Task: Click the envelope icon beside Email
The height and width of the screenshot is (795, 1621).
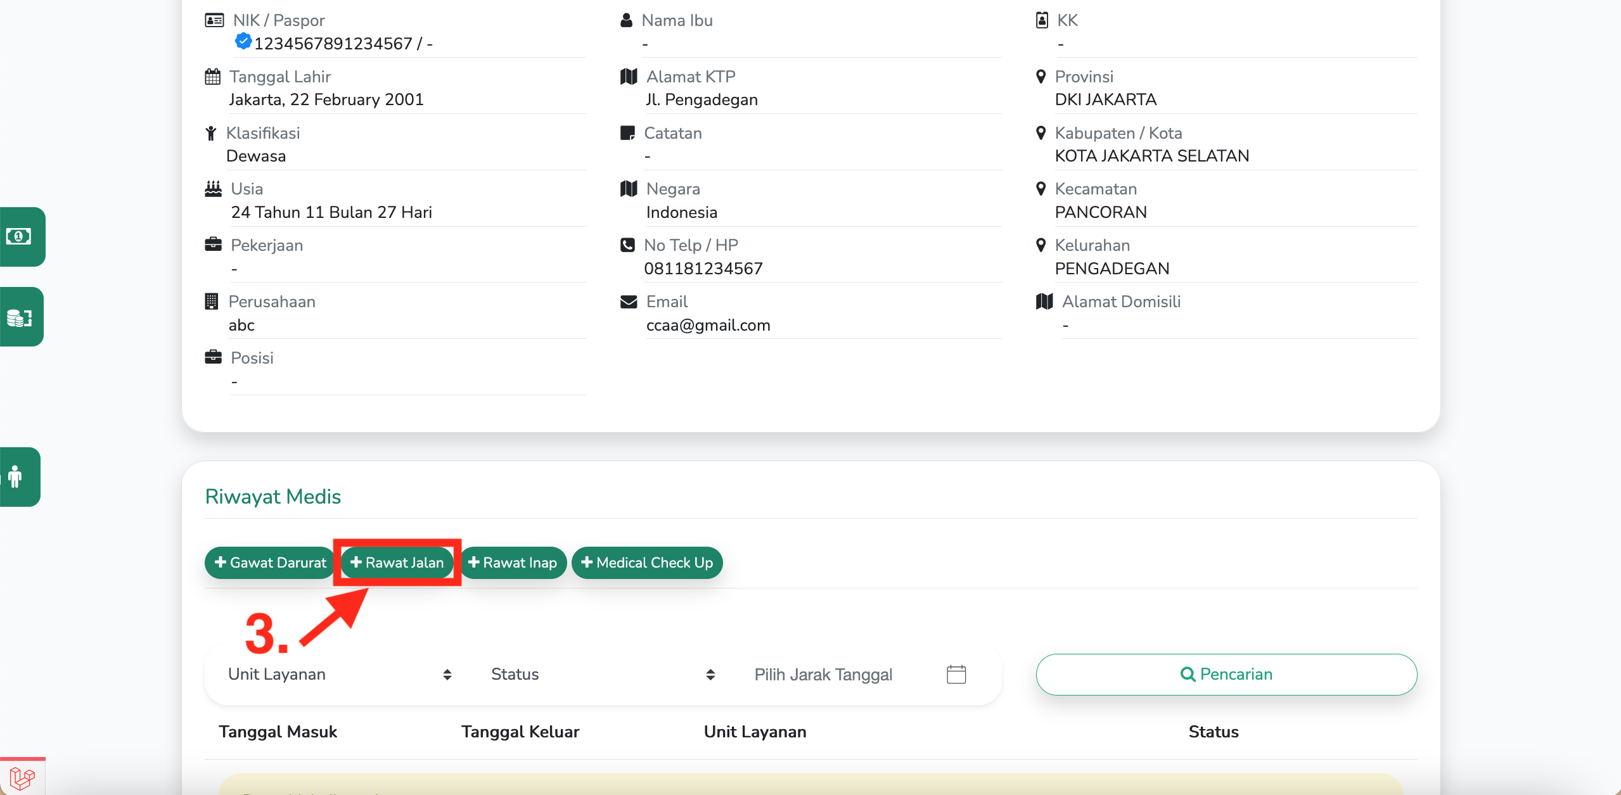Action: click(628, 302)
